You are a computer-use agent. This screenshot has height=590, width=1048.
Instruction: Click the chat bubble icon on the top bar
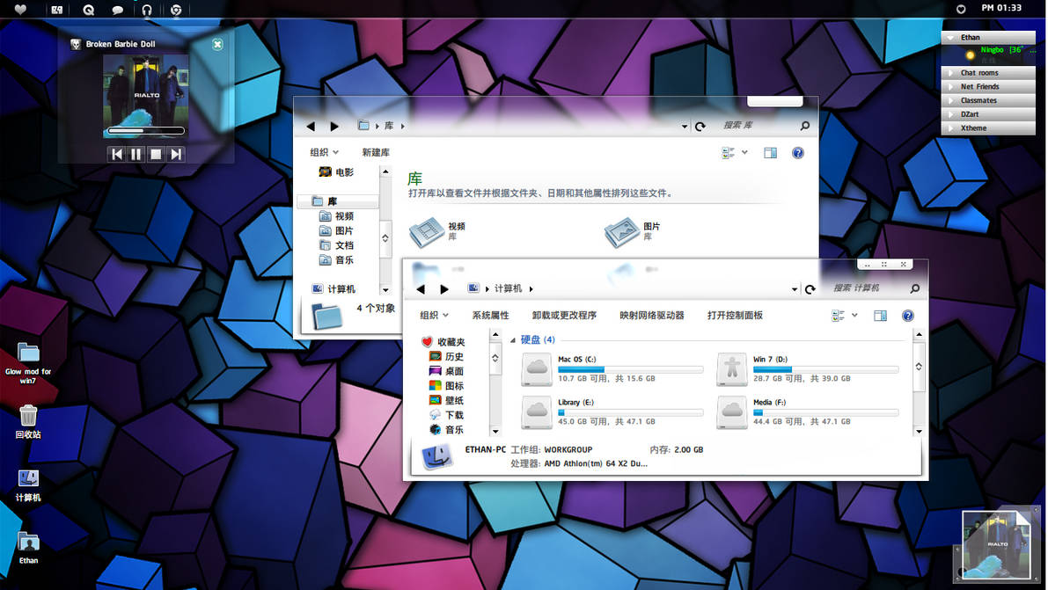(x=117, y=9)
